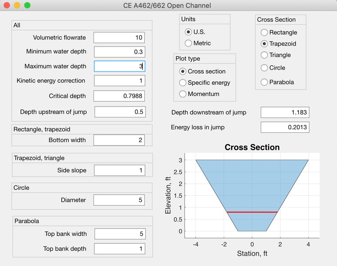Screen dimensions: 337x266
Task: Focus the circle Diameter input field
Action: point(119,200)
